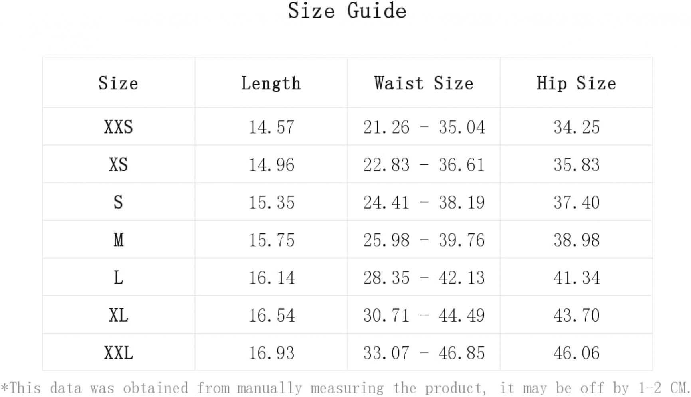691x397 pixels.
Task: Select waist range 22.83 - 36.61
Action: (x=424, y=165)
